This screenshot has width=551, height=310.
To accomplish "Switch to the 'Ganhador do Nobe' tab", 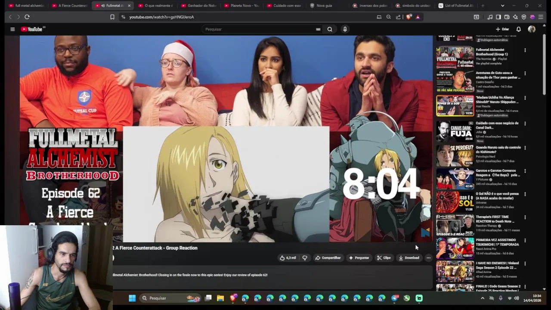I will coord(199,6).
